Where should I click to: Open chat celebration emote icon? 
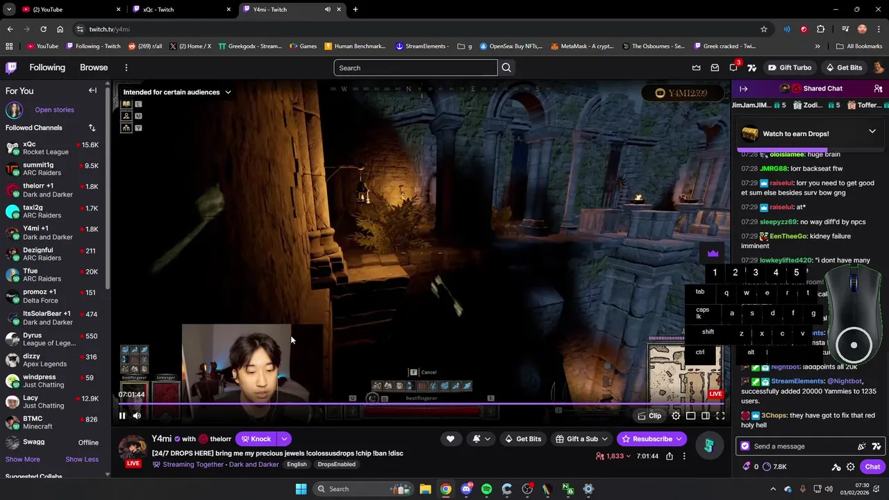point(862,447)
